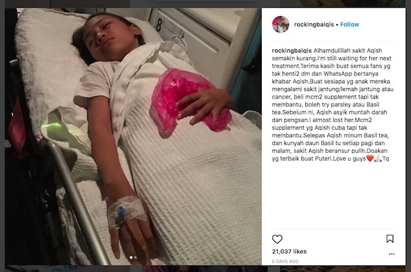Open rockingbalqis username at the start of the caption
411x272 pixels.
pos(291,51)
